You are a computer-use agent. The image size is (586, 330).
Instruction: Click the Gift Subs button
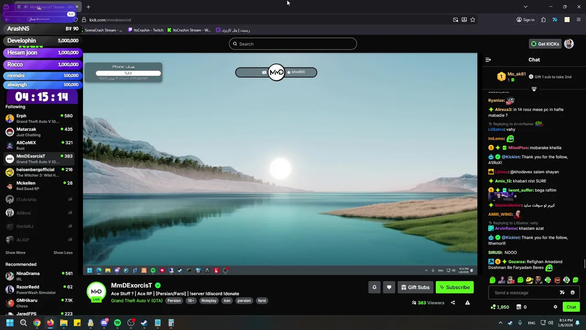tap(415, 287)
